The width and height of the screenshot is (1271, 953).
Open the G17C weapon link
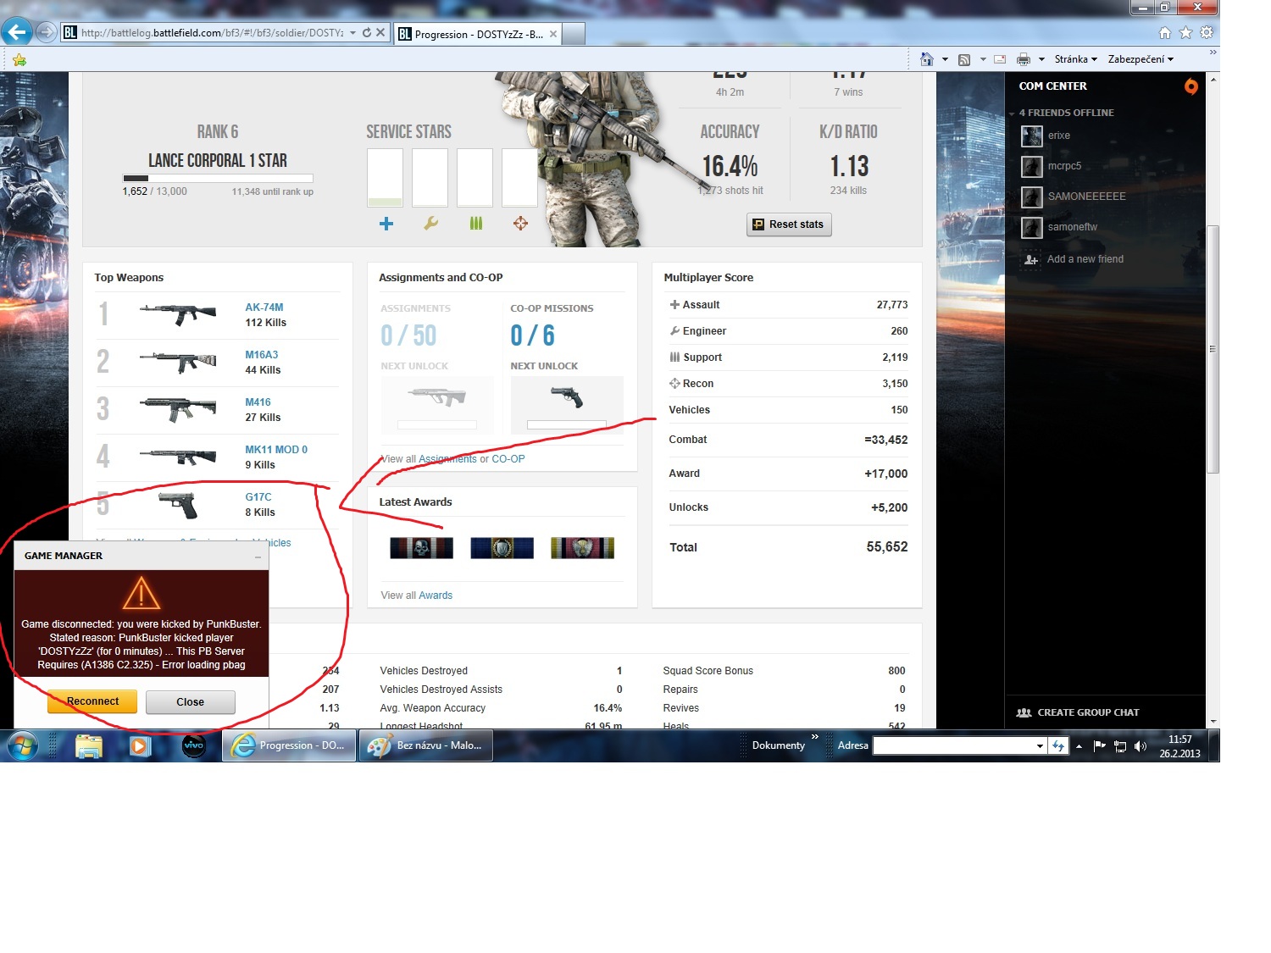coord(258,497)
